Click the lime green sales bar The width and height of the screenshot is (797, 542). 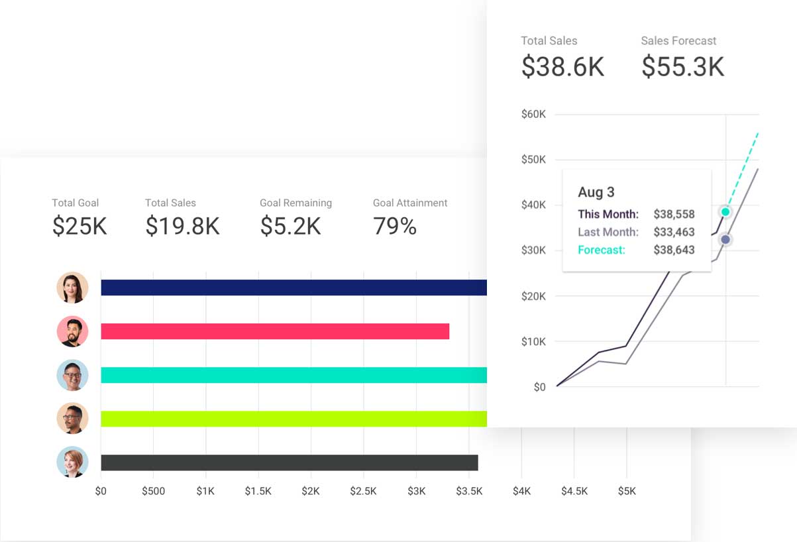pos(293,419)
